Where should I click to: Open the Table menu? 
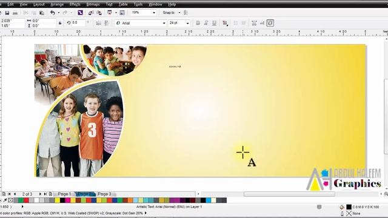123,4
